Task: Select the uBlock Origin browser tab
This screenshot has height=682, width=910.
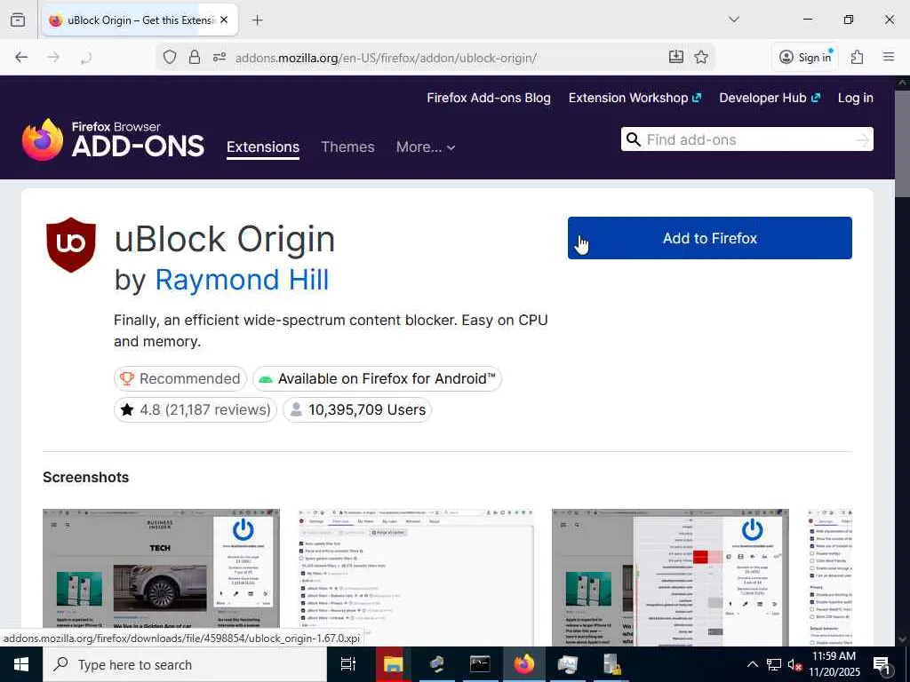Action: (x=140, y=20)
